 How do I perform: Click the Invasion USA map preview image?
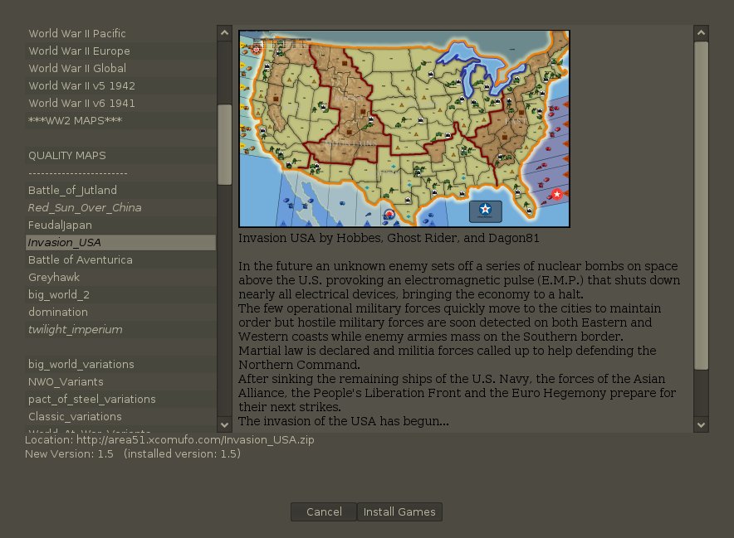coord(404,128)
